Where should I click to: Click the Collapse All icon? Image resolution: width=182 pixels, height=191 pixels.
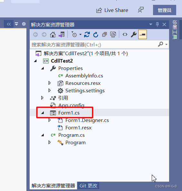tap(104, 35)
